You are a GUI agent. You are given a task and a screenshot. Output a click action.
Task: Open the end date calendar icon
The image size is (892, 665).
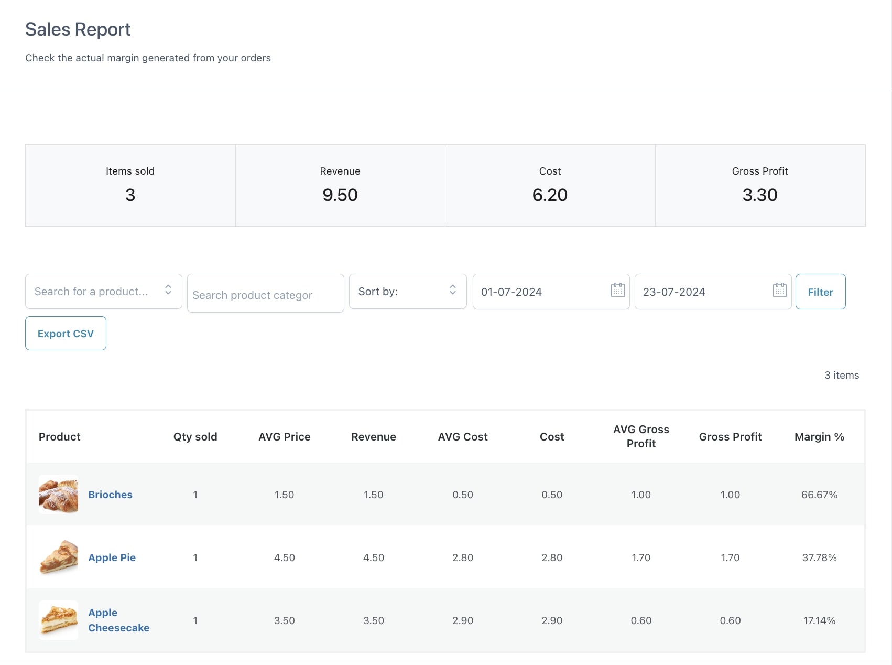779,290
